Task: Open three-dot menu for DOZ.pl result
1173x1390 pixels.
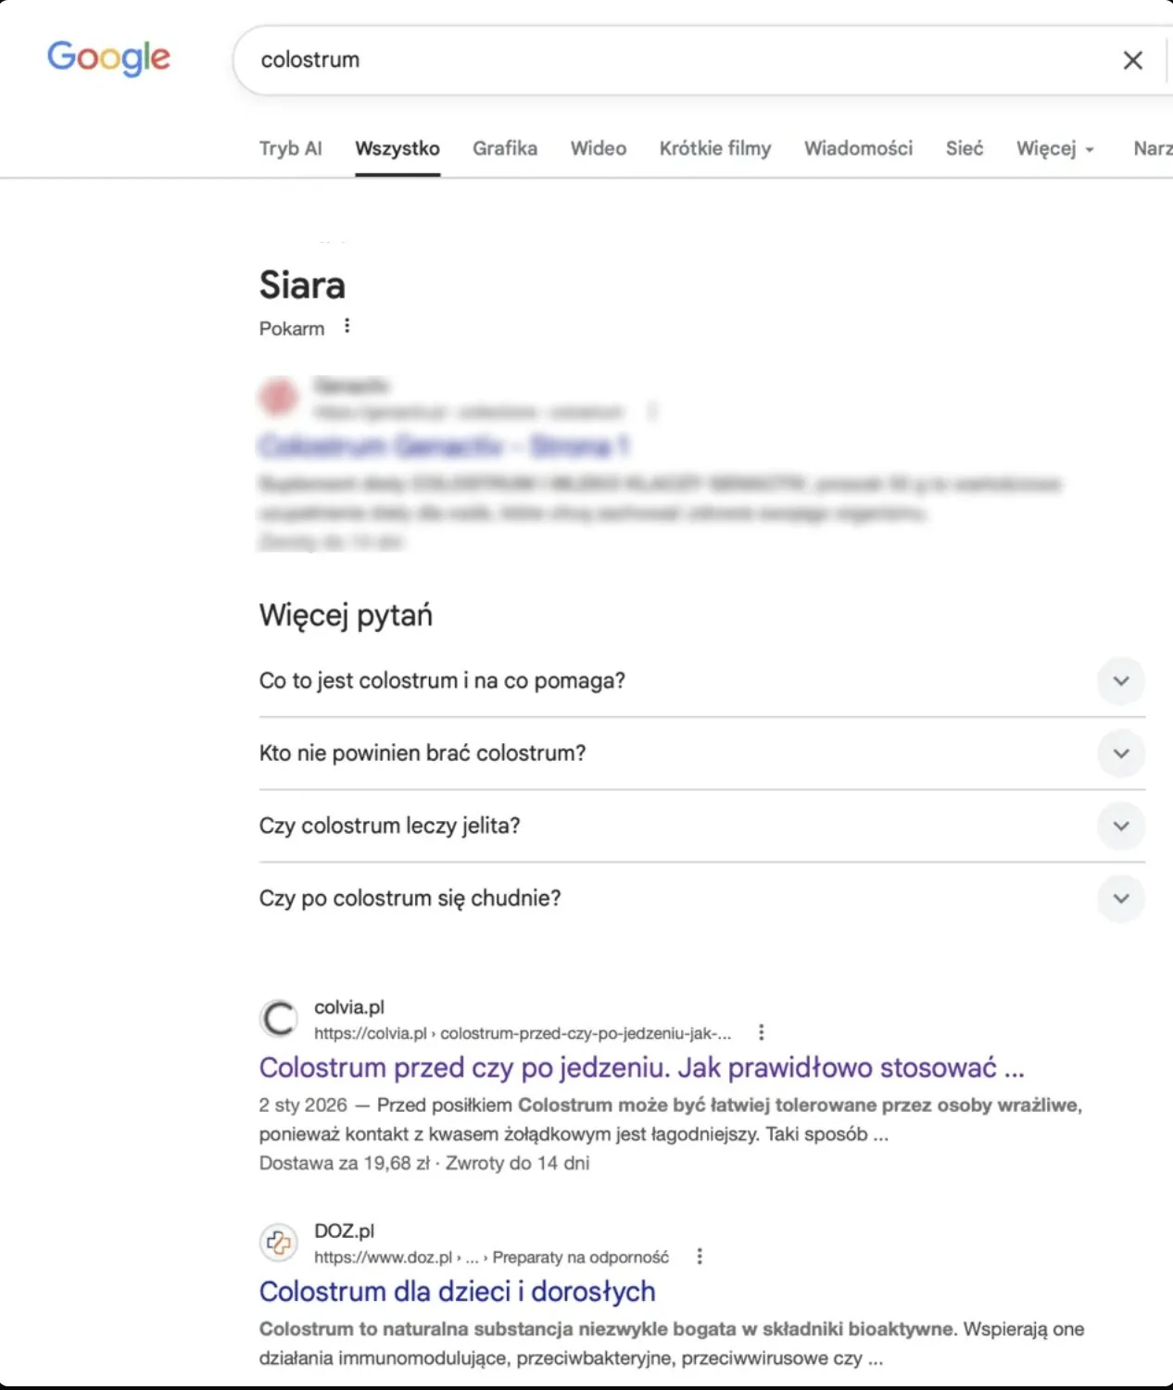Action: pos(700,1257)
